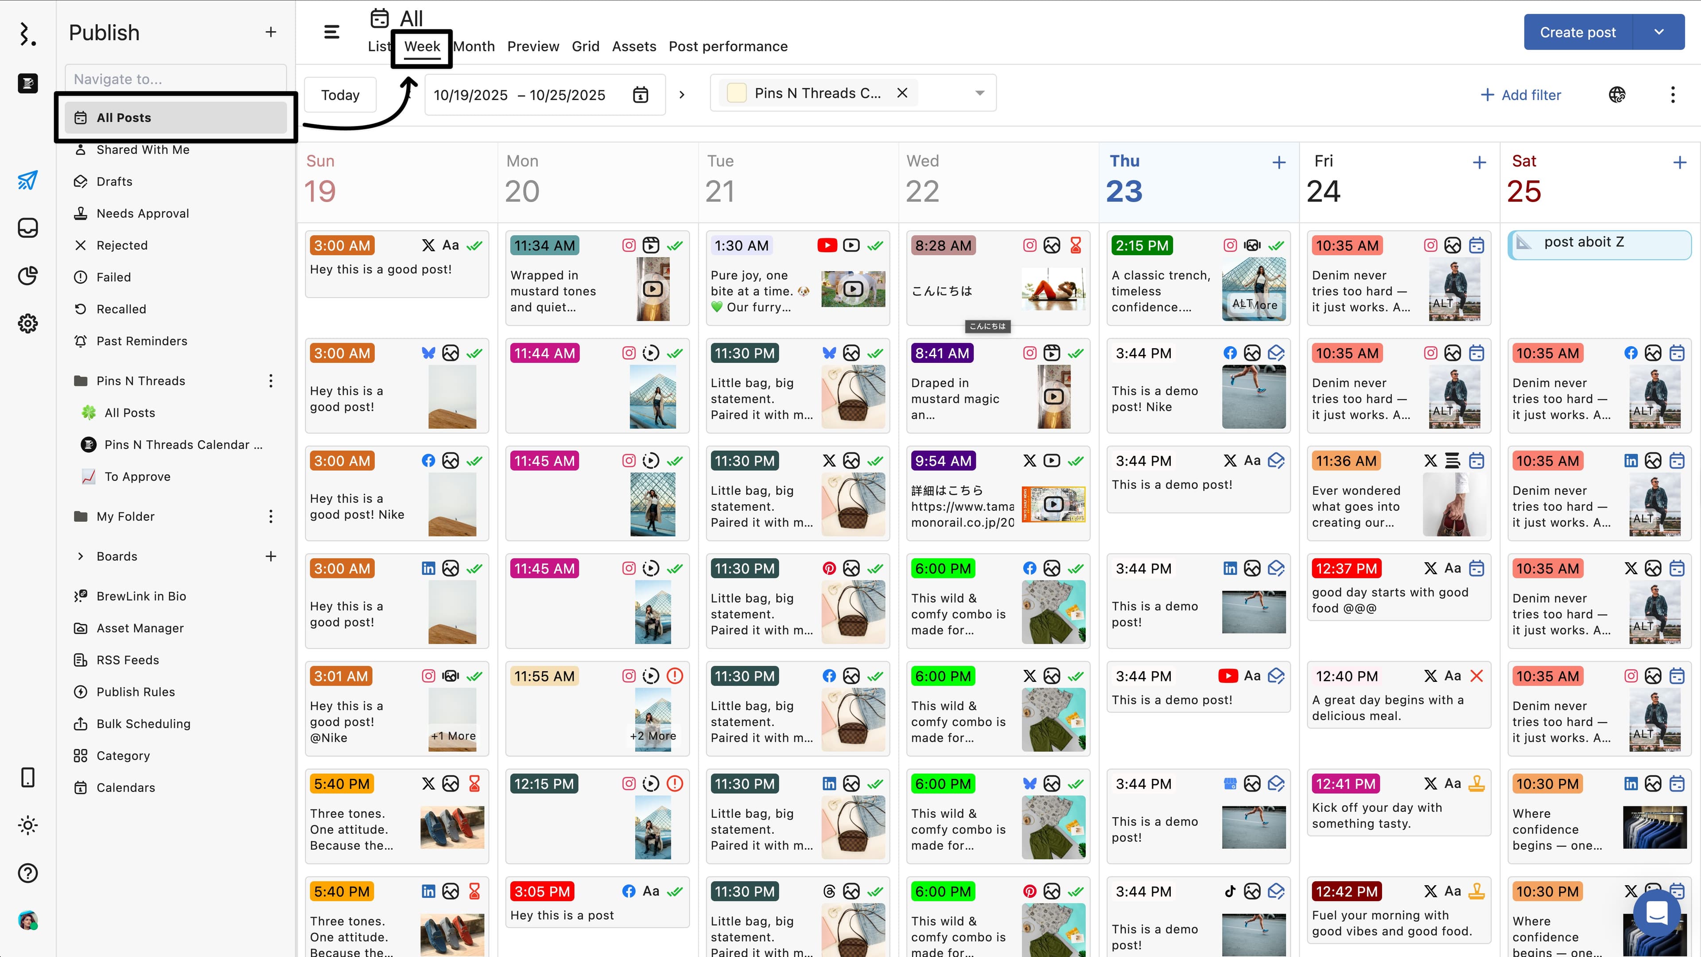Open the analytics pie chart icon
Viewport: 1701px width, 957px height.
point(27,276)
